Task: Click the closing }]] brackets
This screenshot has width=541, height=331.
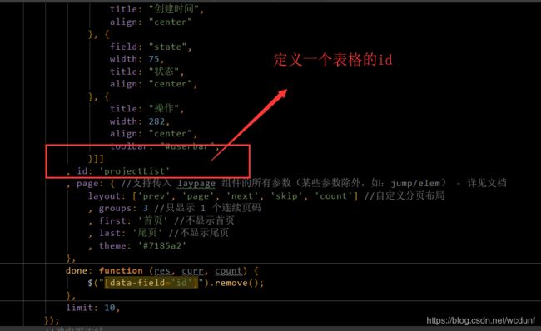Action: 96,159
